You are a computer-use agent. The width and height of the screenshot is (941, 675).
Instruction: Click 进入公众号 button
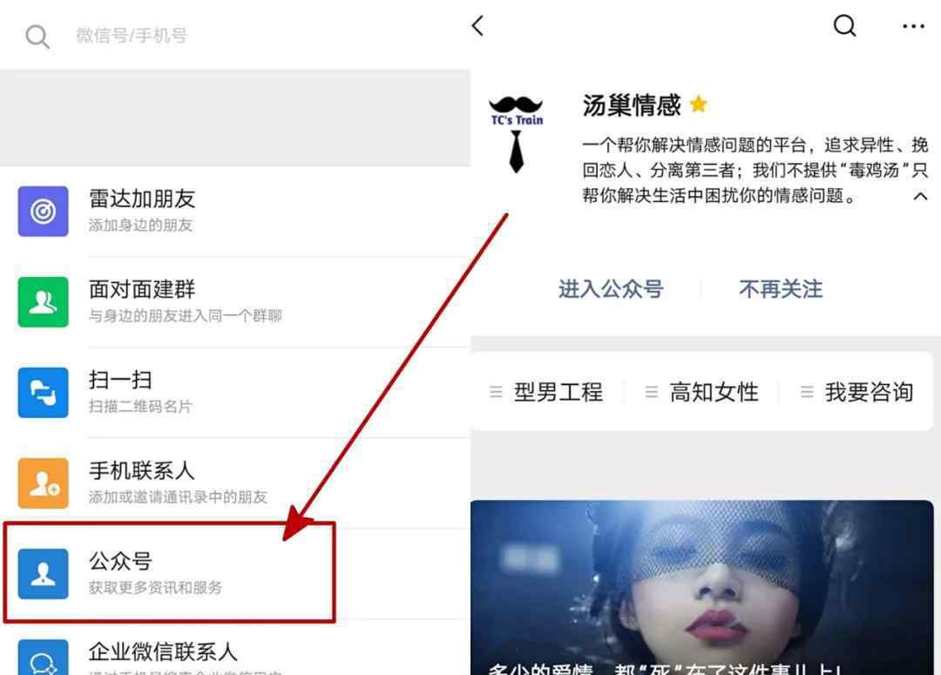[611, 289]
